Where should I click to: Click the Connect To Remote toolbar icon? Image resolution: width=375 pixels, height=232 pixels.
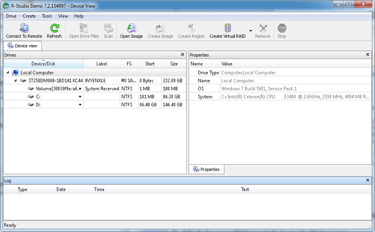point(24,28)
